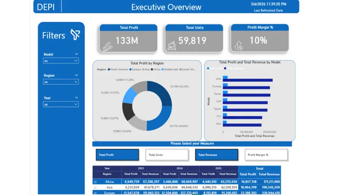Click the Asia legend marker
This screenshot has width=339, height=195.
pyautogui.click(x=143, y=70)
